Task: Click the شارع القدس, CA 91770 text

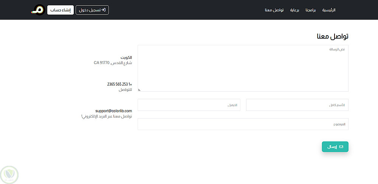Action: [113, 63]
